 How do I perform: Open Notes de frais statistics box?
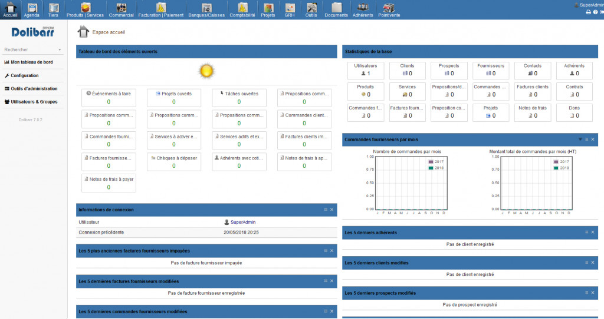click(x=533, y=112)
